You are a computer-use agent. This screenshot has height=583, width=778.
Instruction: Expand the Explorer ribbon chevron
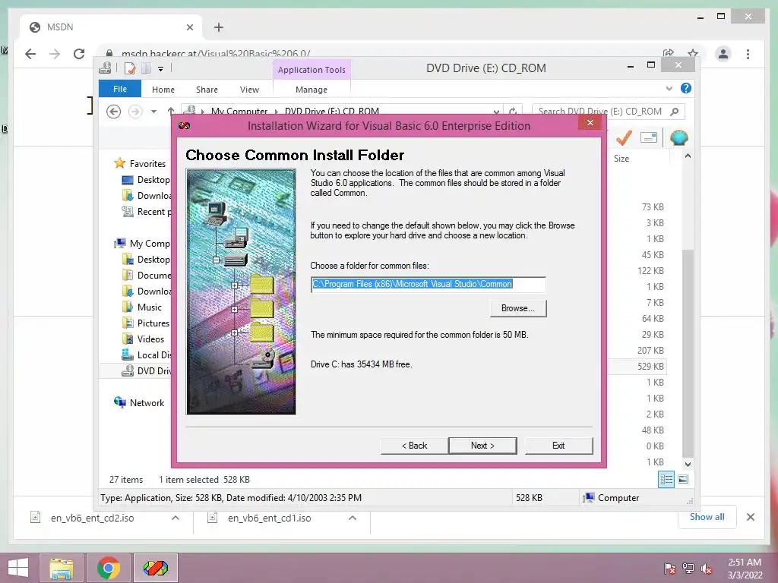(x=669, y=88)
